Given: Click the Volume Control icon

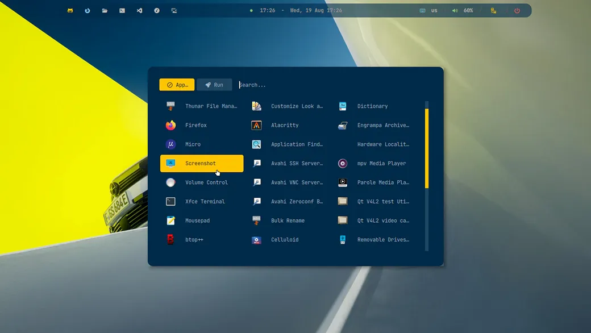Looking at the screenshot, I should click(x=170, y=182).
